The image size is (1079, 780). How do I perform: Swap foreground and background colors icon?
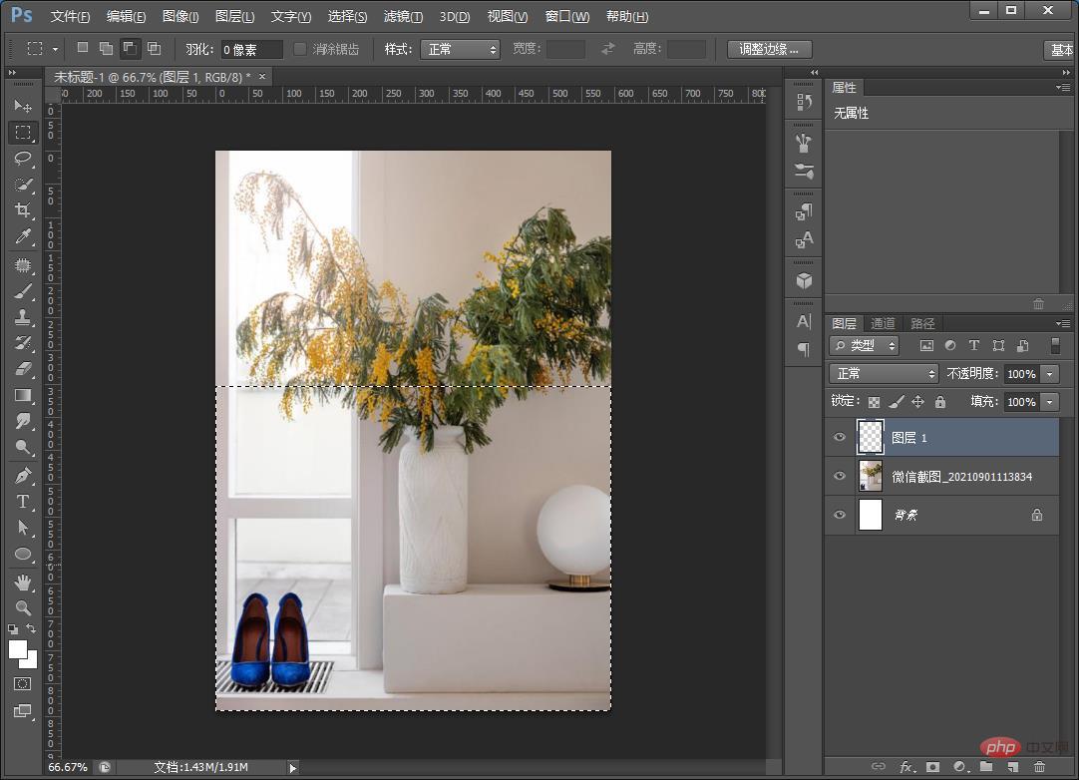coord(31,628)
